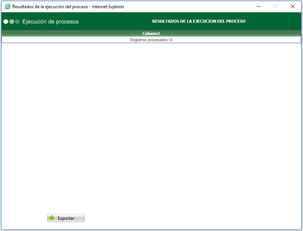Click the first white circle in the header
Image resolution: width=303 pixels, height=231 pixels.
6,21
